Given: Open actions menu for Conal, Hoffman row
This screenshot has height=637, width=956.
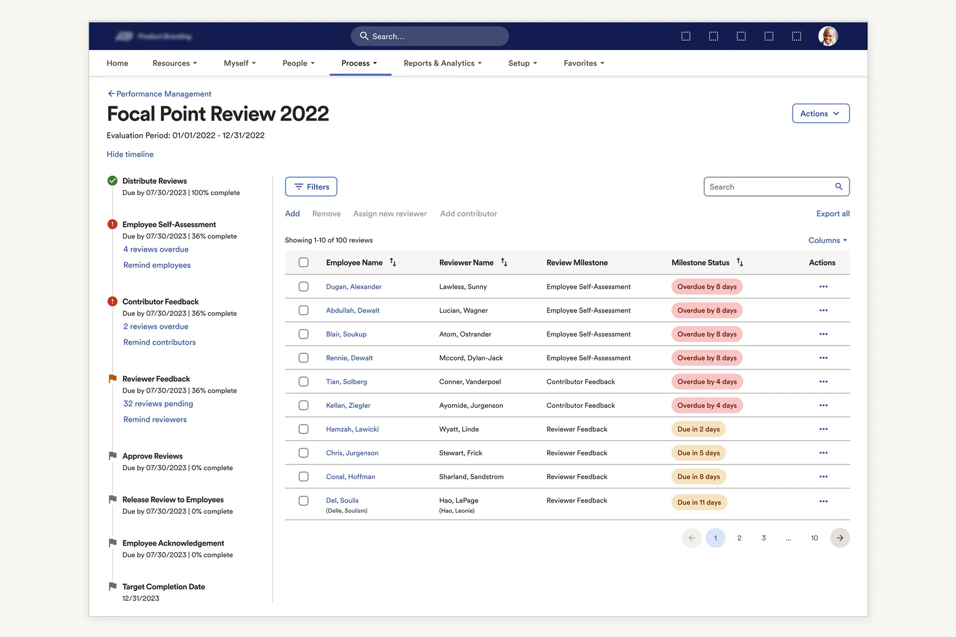Looking at the screenshot, I should click(x=823, y=477).
